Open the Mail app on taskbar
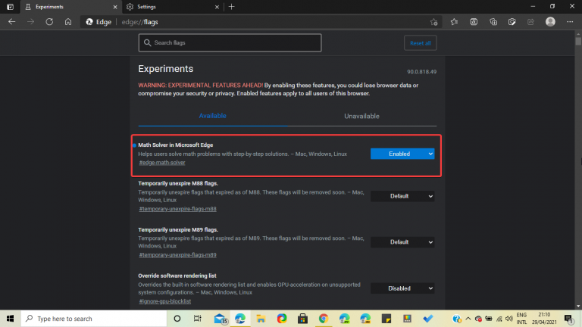The height and width of the screenshot is (327, 582). click(x=221, y=319)
